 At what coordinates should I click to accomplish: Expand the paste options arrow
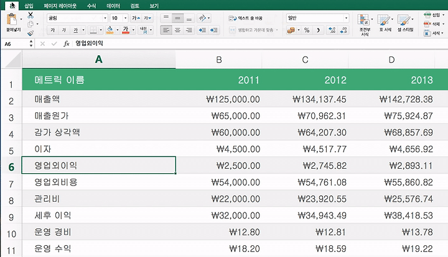(x=21, y=19)
